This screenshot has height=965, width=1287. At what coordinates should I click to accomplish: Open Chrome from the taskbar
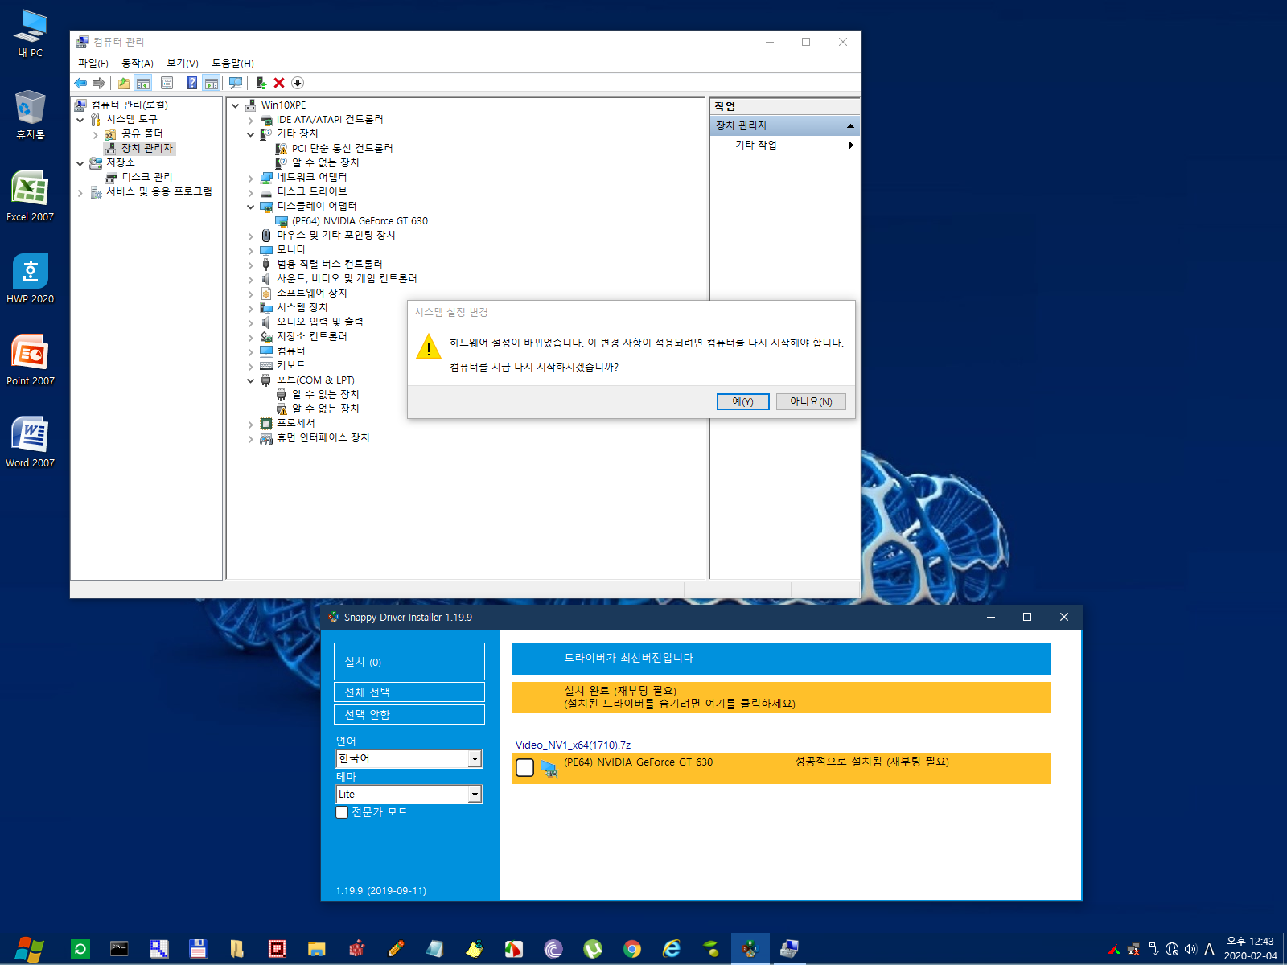632,949
